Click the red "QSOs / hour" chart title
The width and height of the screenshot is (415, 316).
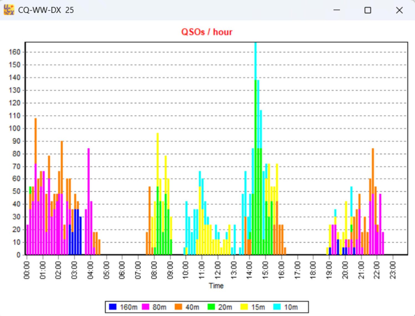[207, 32]
